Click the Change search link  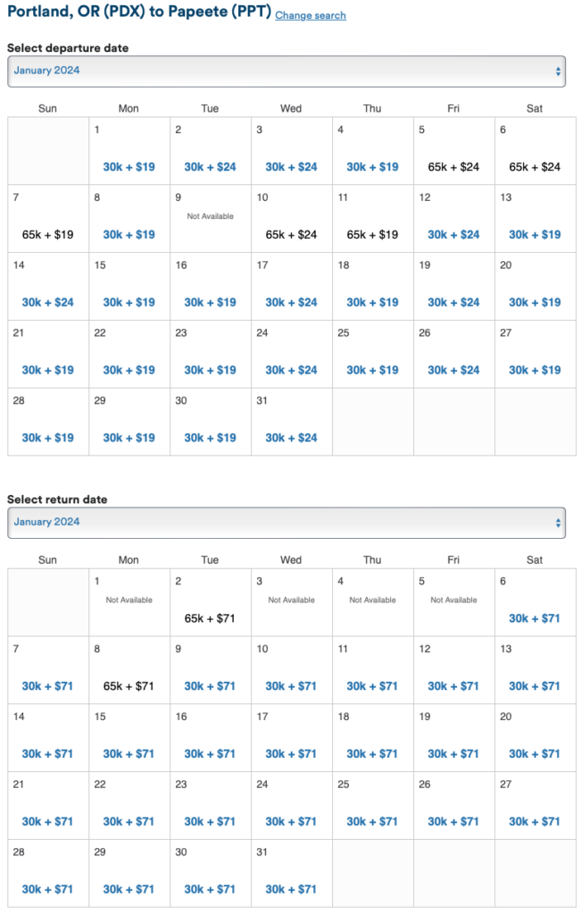pos(311,16)
